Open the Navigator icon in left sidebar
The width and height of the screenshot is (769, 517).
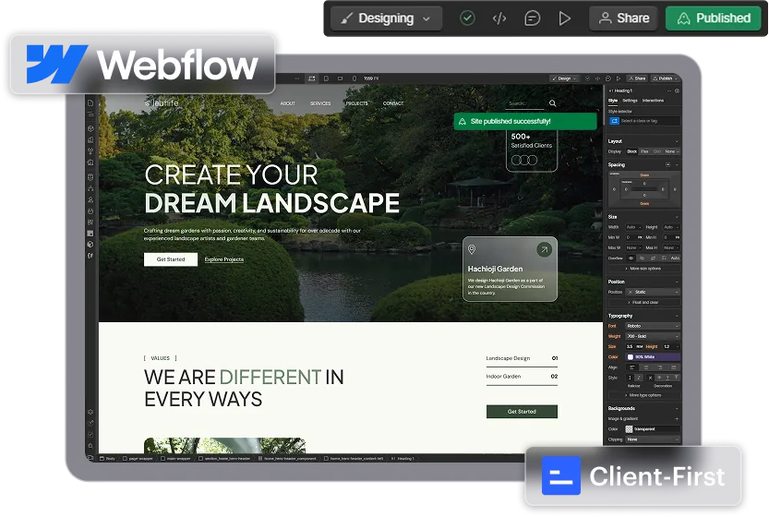(x=90, y=114)
